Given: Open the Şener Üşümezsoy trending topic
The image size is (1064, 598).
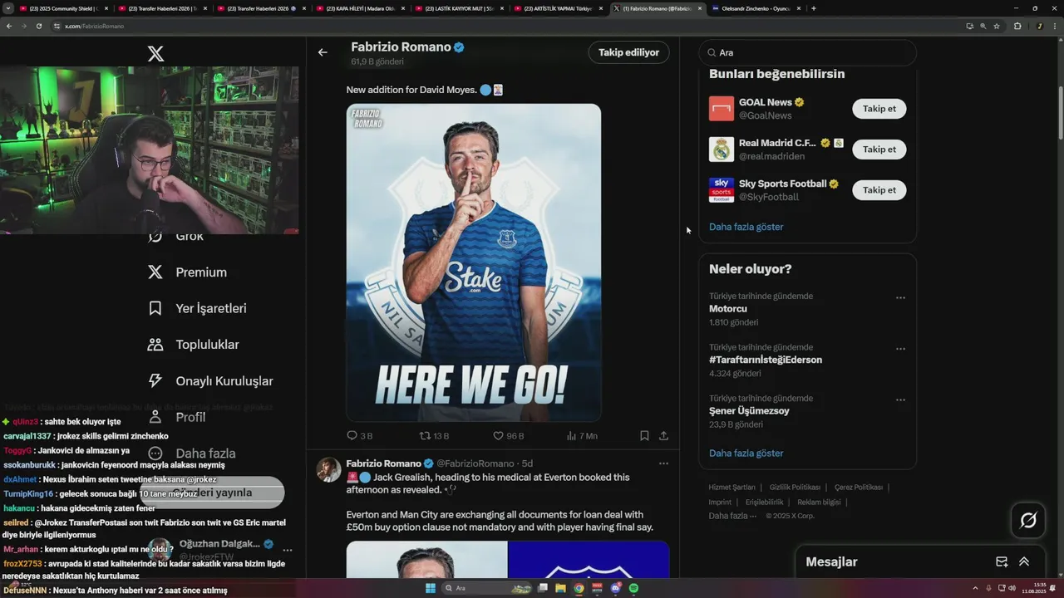Looking at the screenshot, I should (x=749, y=411).
